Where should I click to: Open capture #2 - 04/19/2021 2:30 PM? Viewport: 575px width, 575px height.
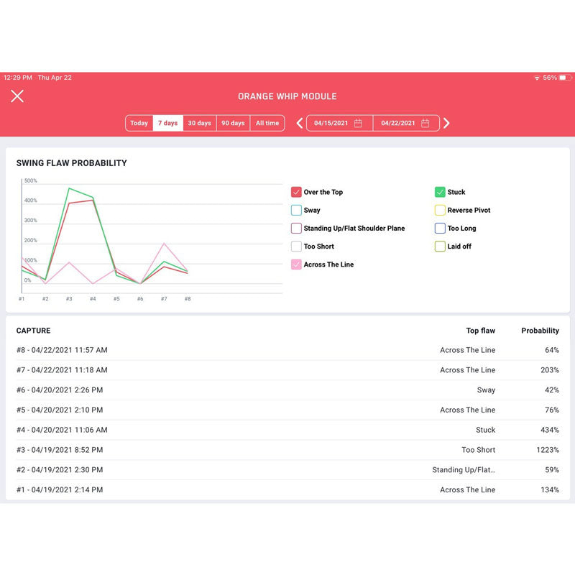(x=287, y=470)
